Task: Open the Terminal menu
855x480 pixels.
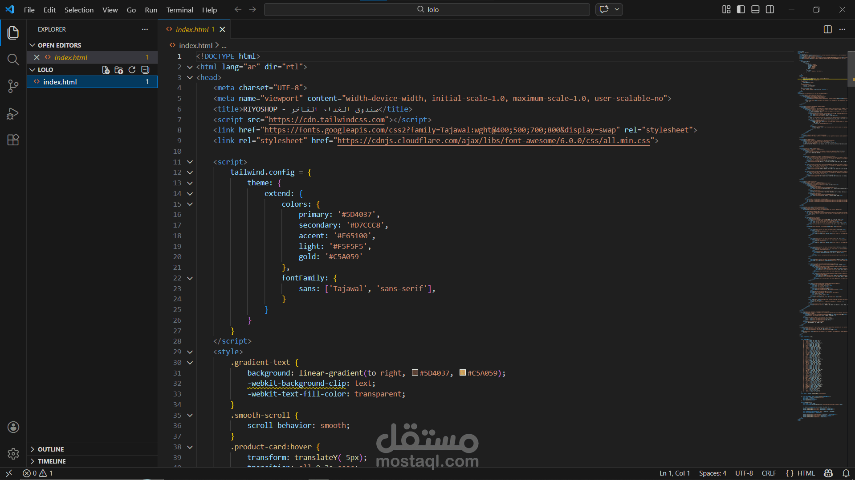Action: click(179, 10)
